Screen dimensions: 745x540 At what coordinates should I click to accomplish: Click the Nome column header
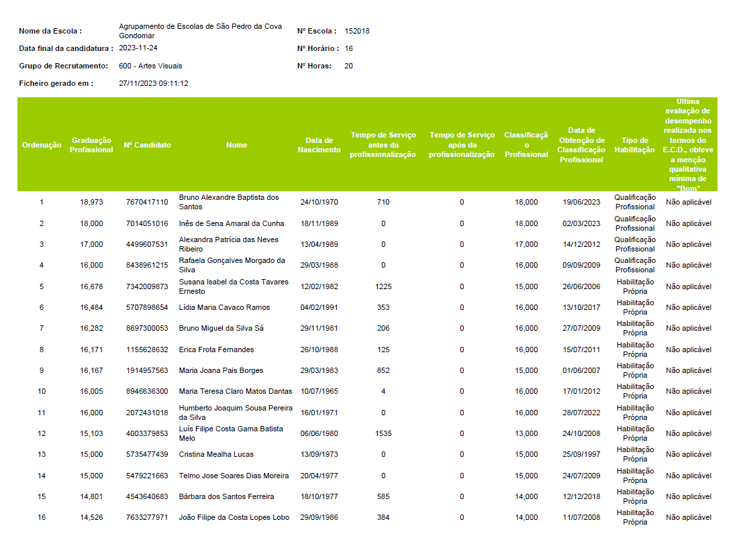click(236, 145)
